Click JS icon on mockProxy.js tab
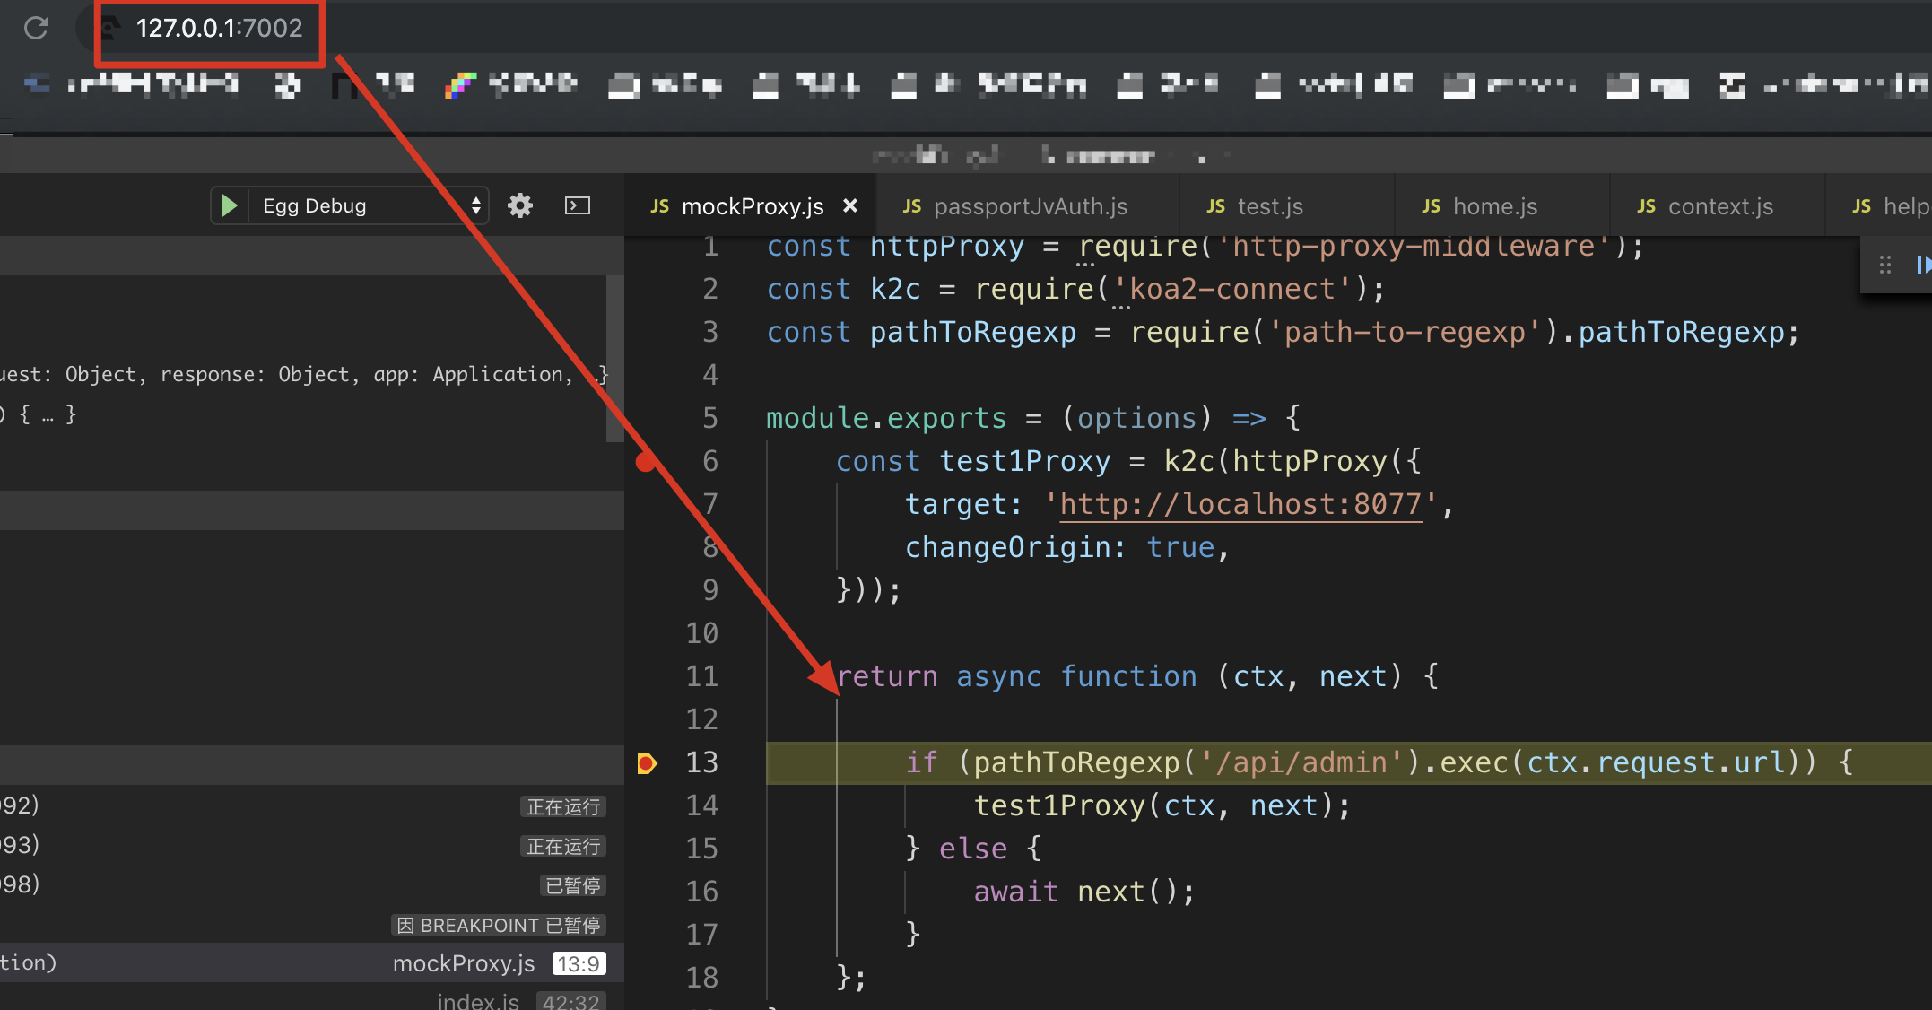 tap(659, 206)
